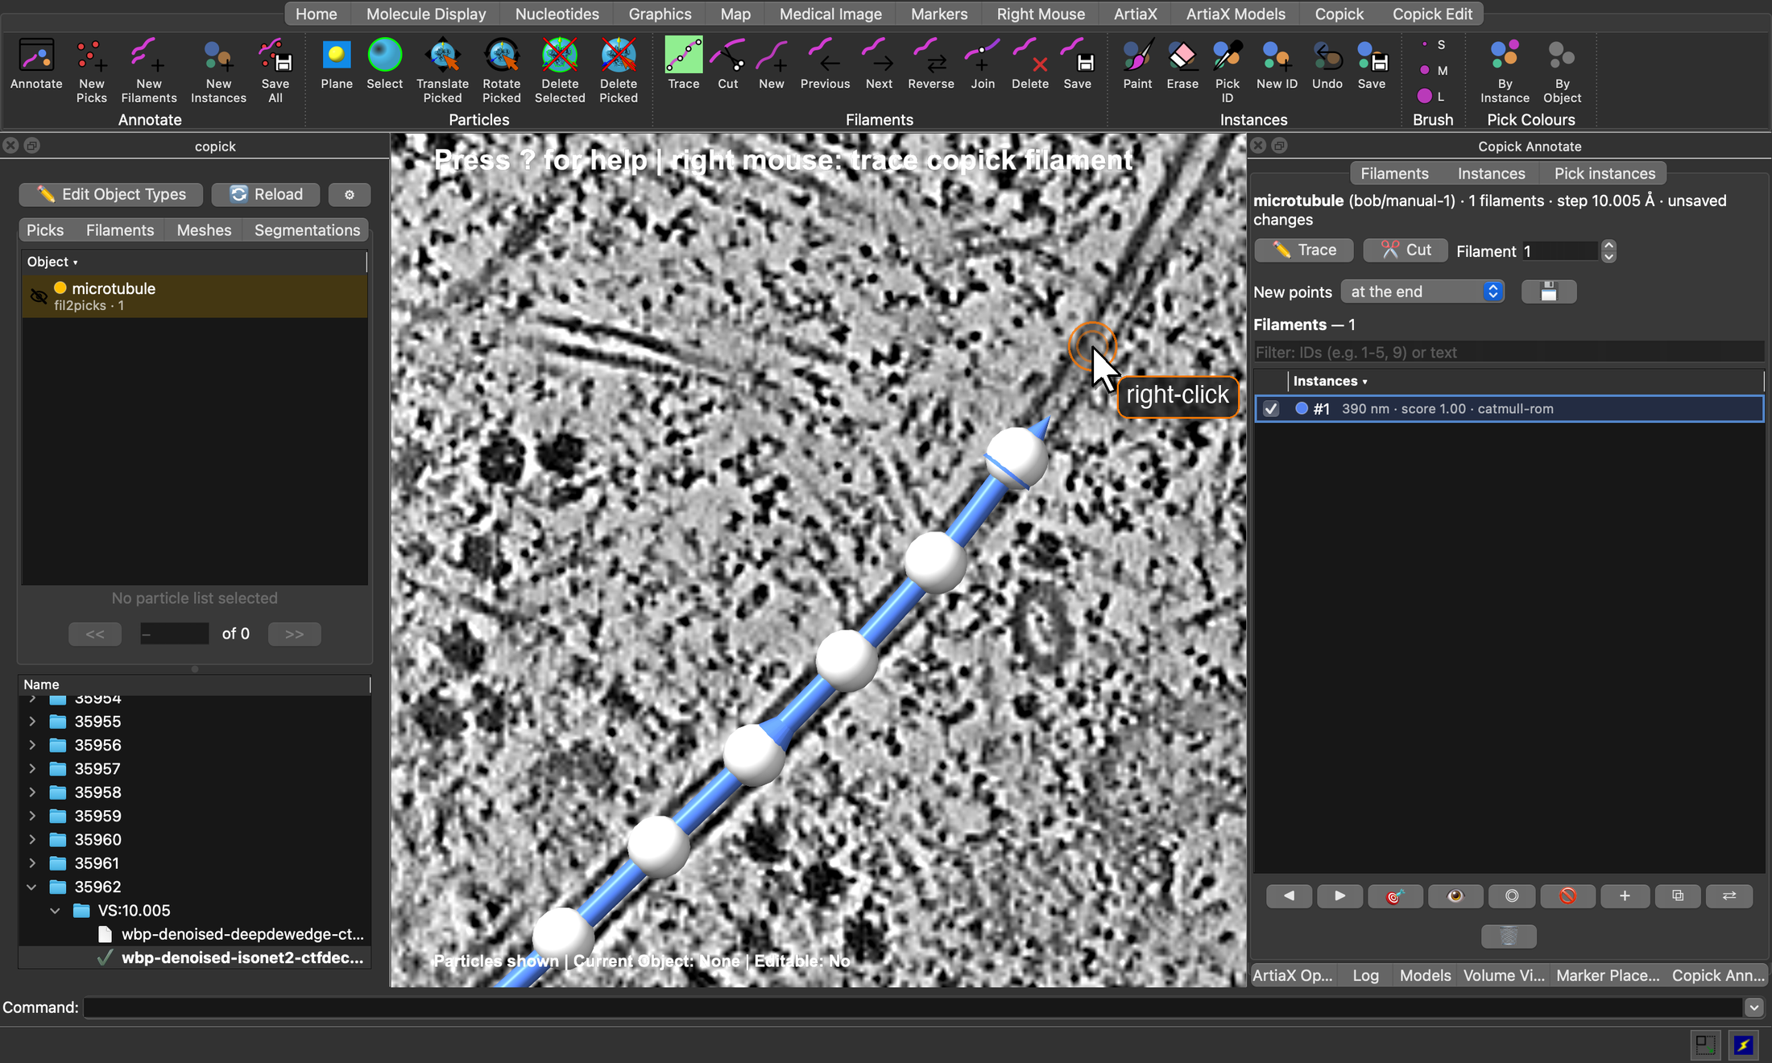The image size is (1772, 1063).
Task: Switch to the Pick instances tab
Action: (x=1604, y=173)
